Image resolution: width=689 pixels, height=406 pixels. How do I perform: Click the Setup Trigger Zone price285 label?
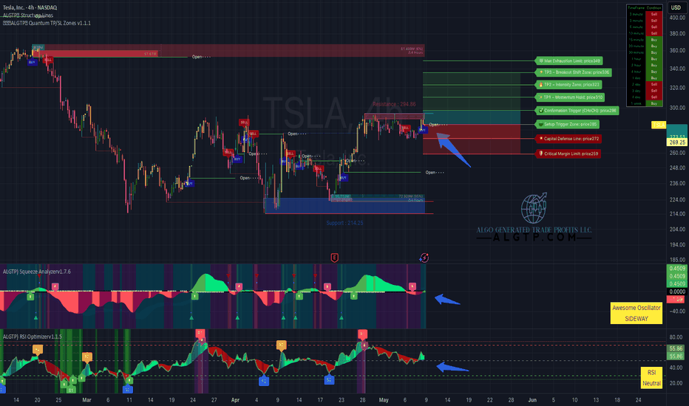coord(567,124)
